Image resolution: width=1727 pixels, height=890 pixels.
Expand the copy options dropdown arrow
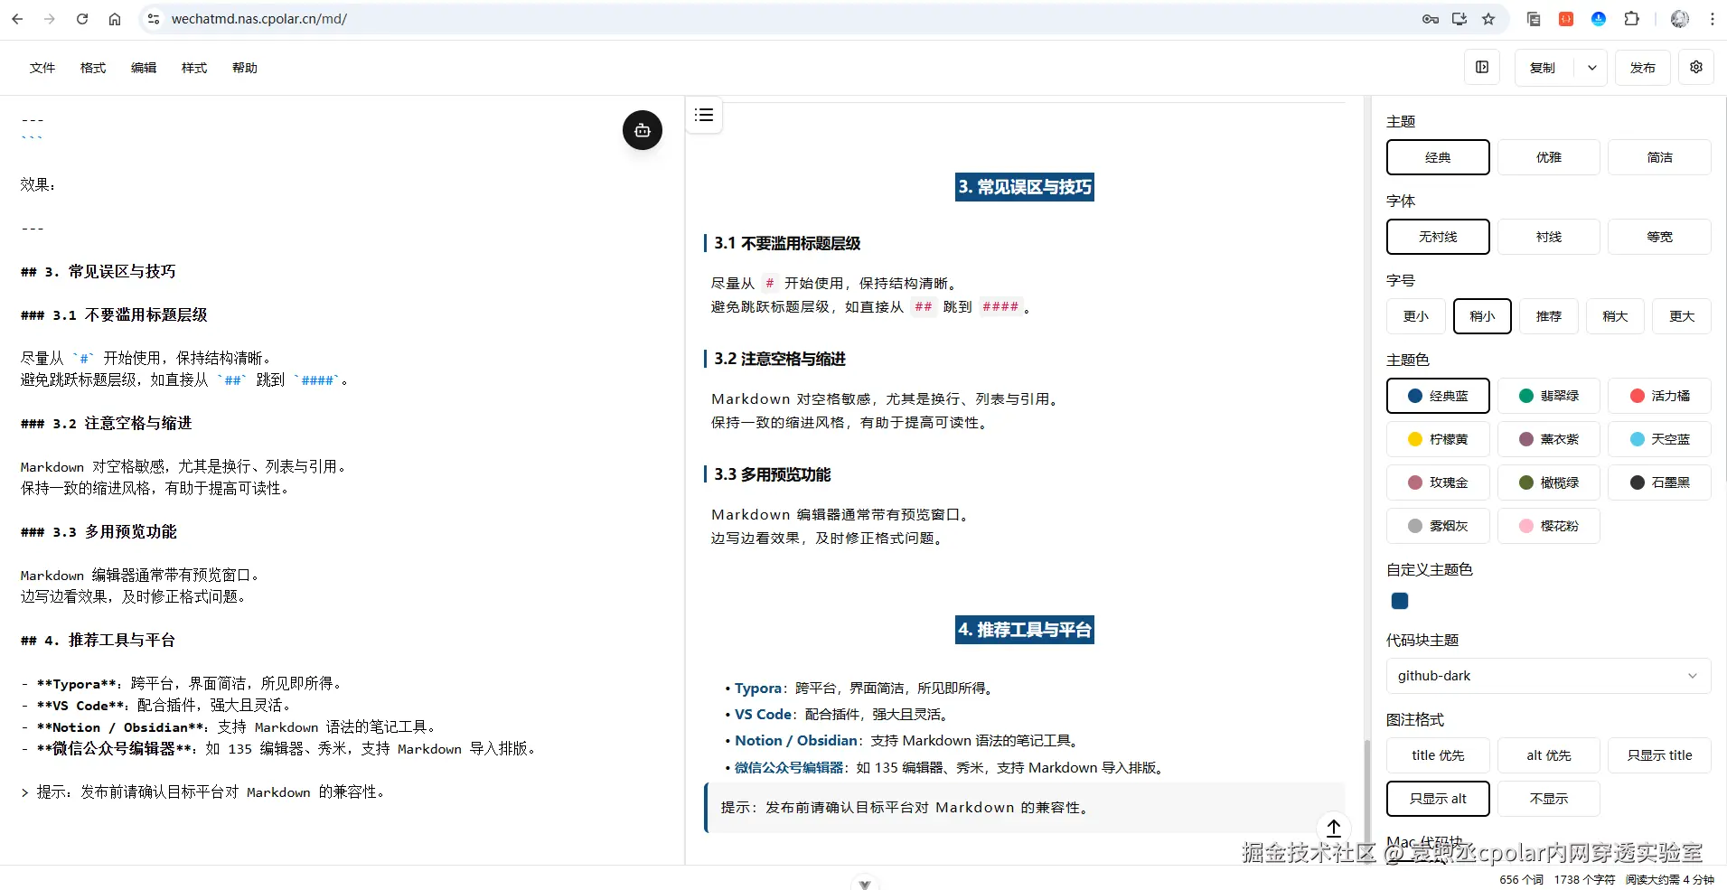(x=1591, y=68)
